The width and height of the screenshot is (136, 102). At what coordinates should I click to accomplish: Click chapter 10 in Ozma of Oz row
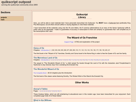coord(77,50)
